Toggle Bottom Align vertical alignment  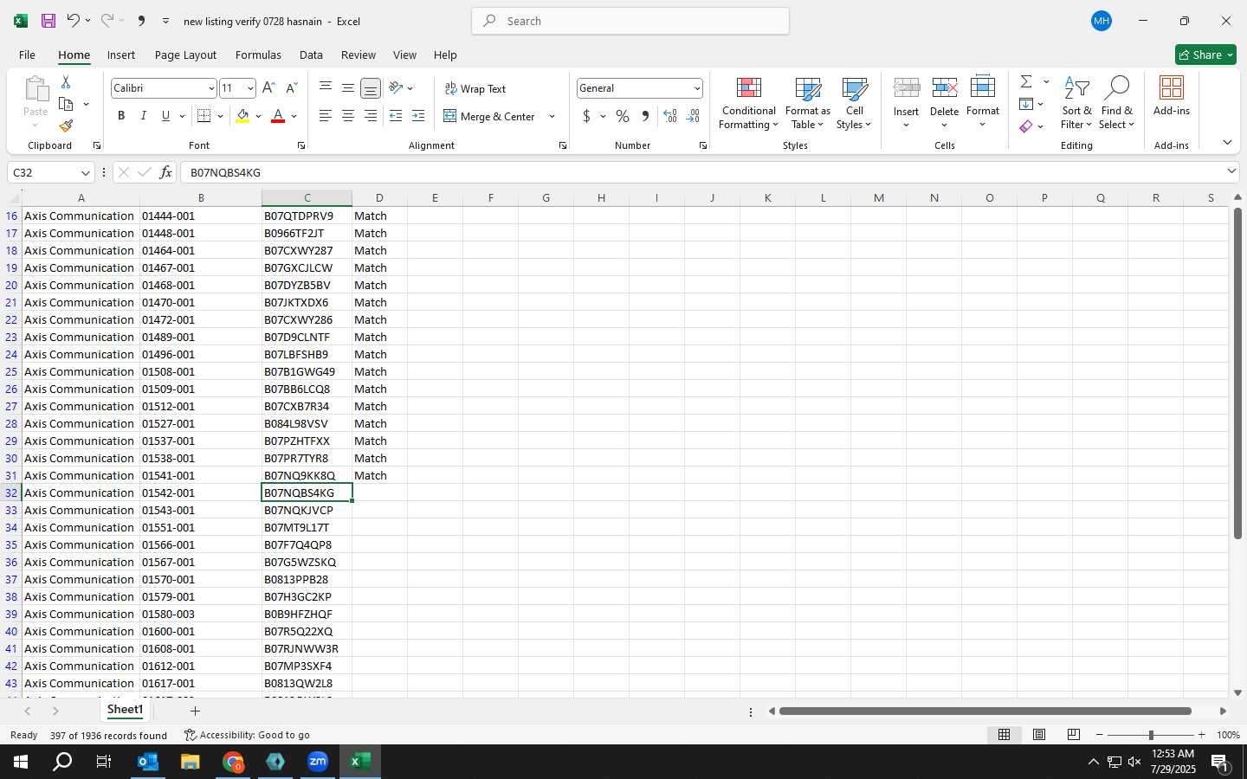pos(371,88)
